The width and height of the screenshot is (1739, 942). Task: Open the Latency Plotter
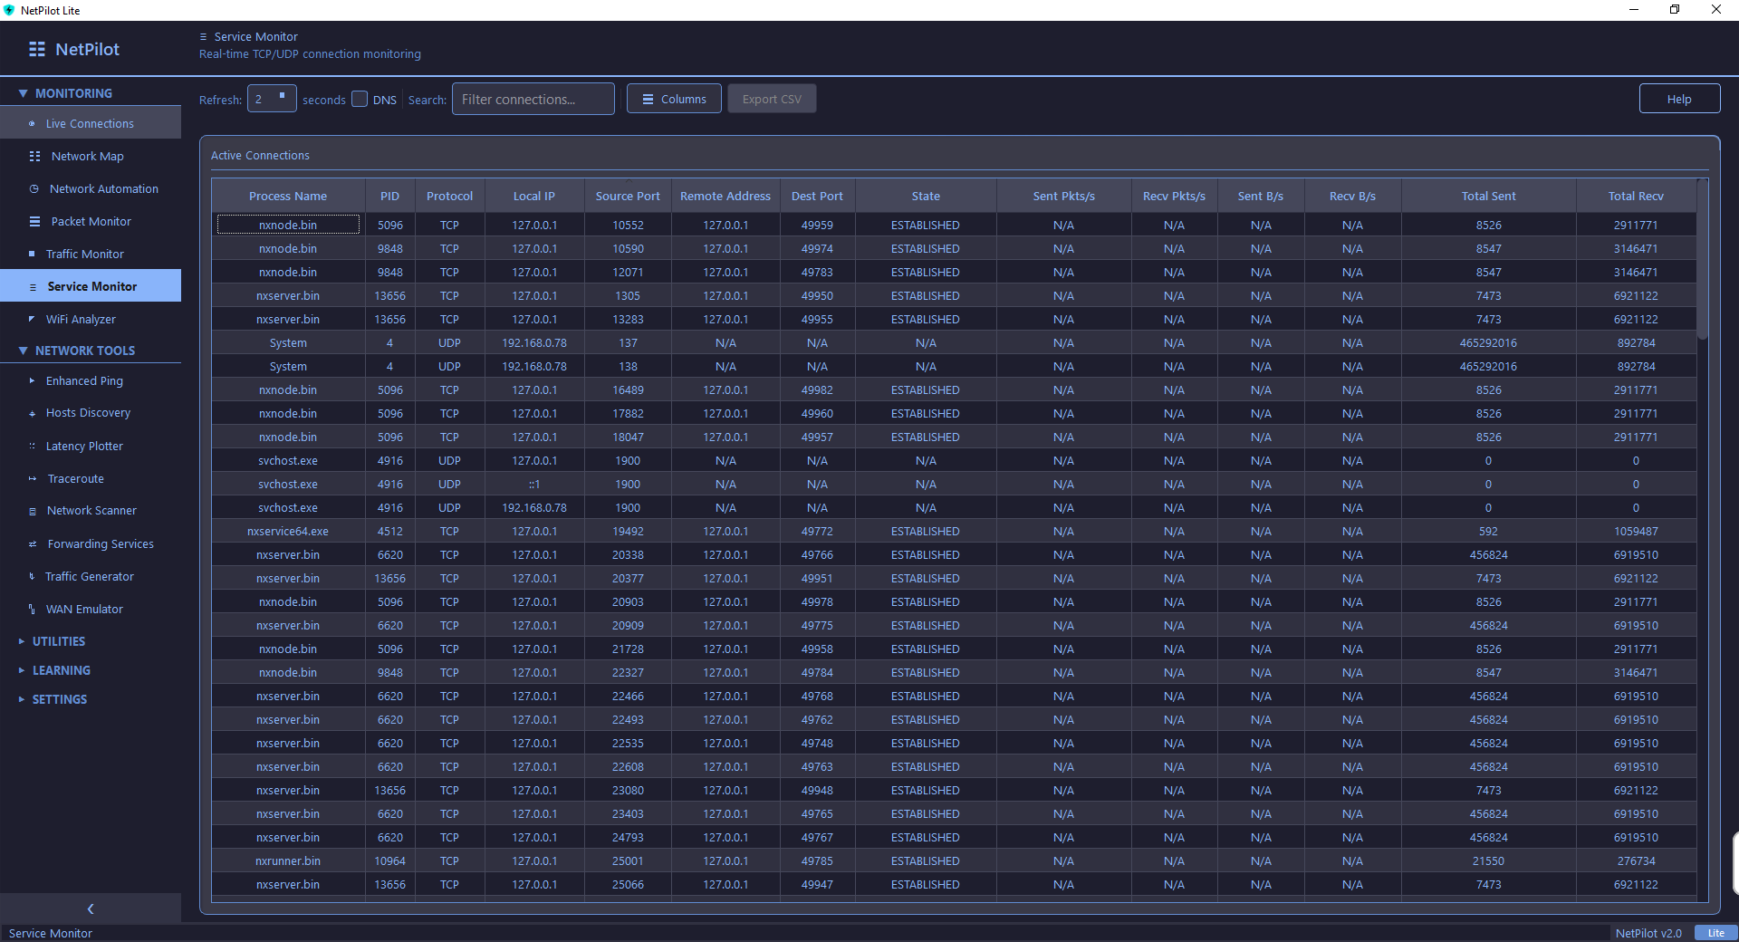click(83, 446)
